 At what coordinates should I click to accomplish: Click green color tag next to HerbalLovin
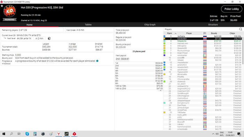(164, 43)
